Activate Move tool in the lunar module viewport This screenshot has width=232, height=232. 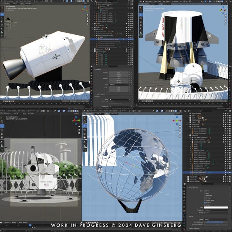pyautogui.click(x=2, y=126)
